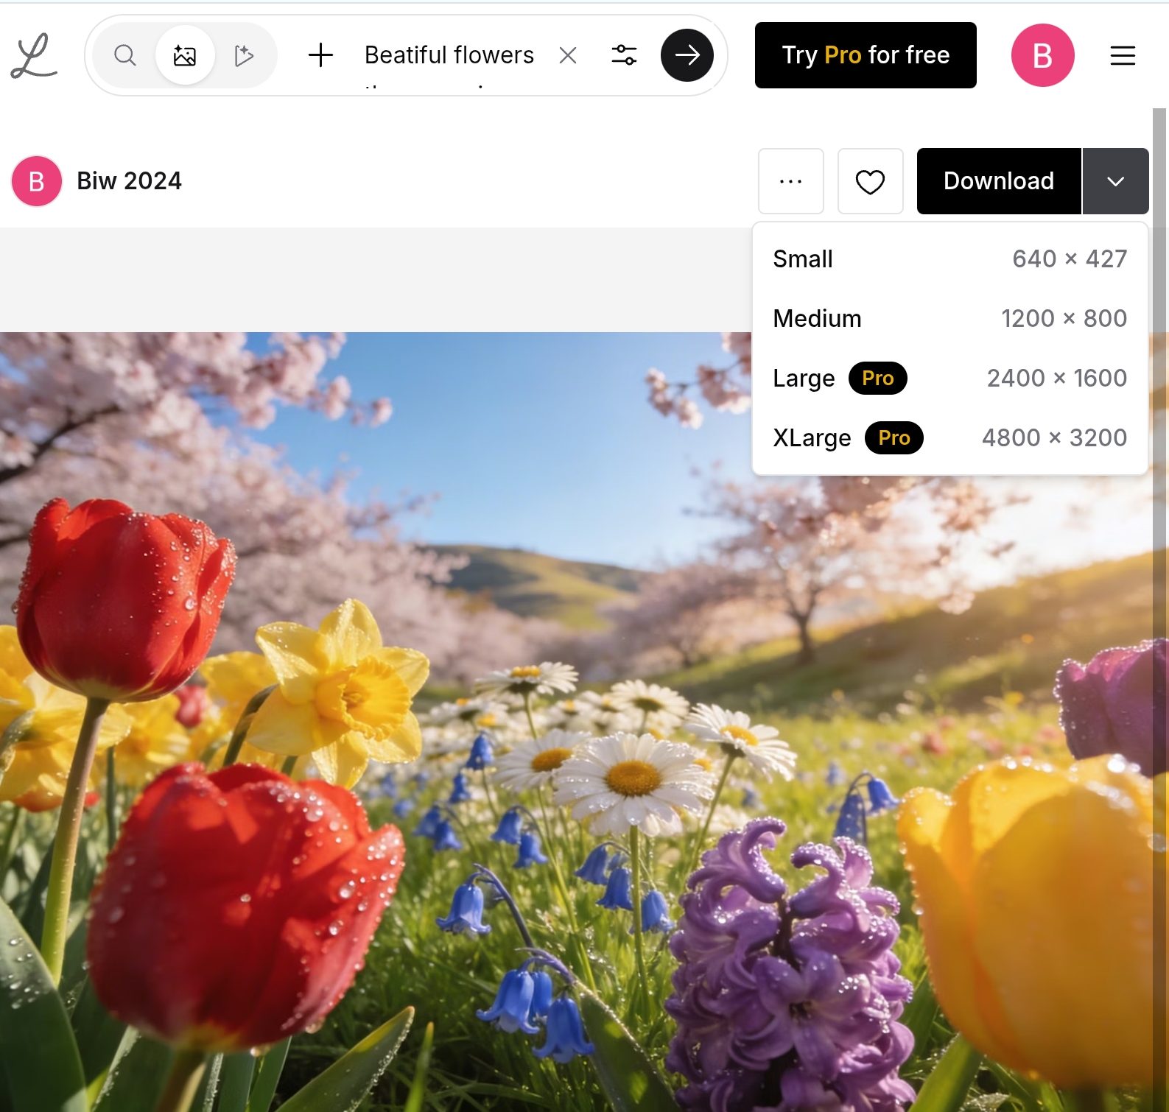Submit search with the arrow button
This screenshot has width=1169, height=1112.
point(687,55)
